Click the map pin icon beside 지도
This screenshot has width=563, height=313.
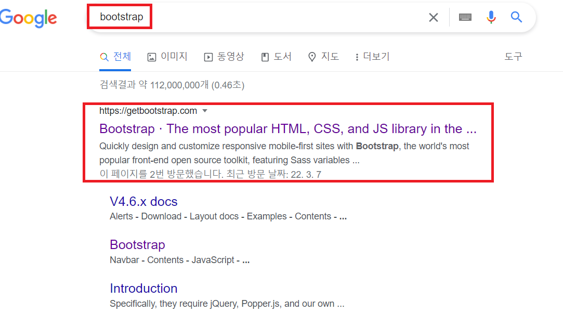click(312, 56)
